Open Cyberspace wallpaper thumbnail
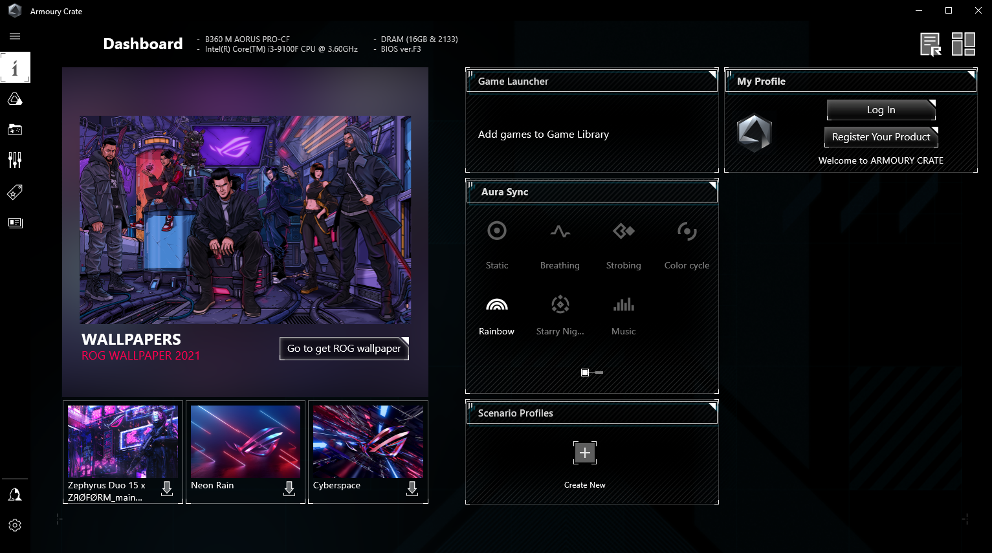 368,442
